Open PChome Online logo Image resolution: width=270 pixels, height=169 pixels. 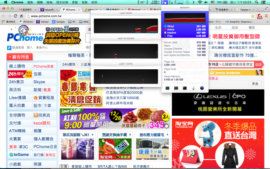tap(25, 34)
